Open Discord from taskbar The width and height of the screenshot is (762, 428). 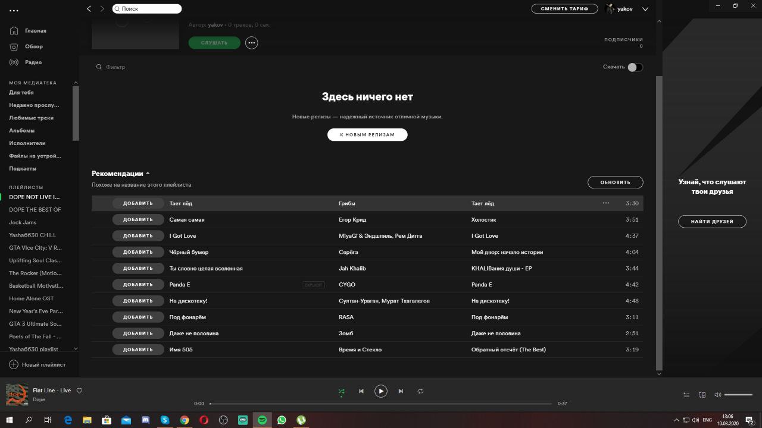pos(145,420)
